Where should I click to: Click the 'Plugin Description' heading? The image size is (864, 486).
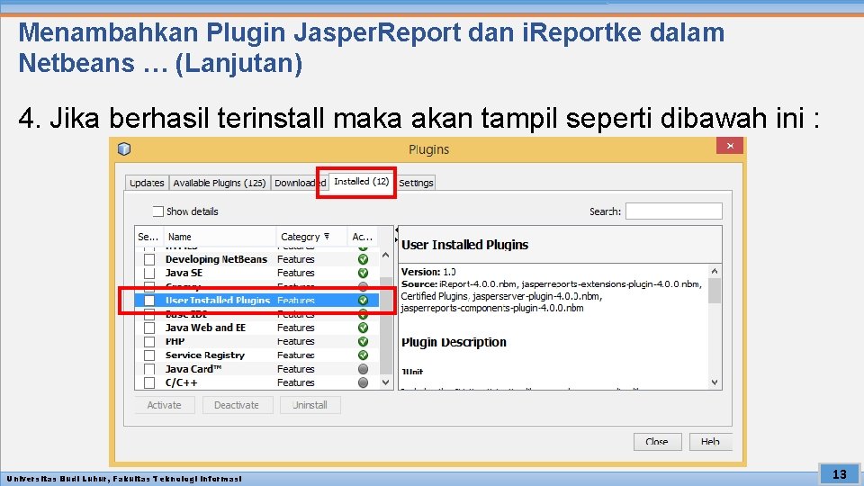[454, 342]
